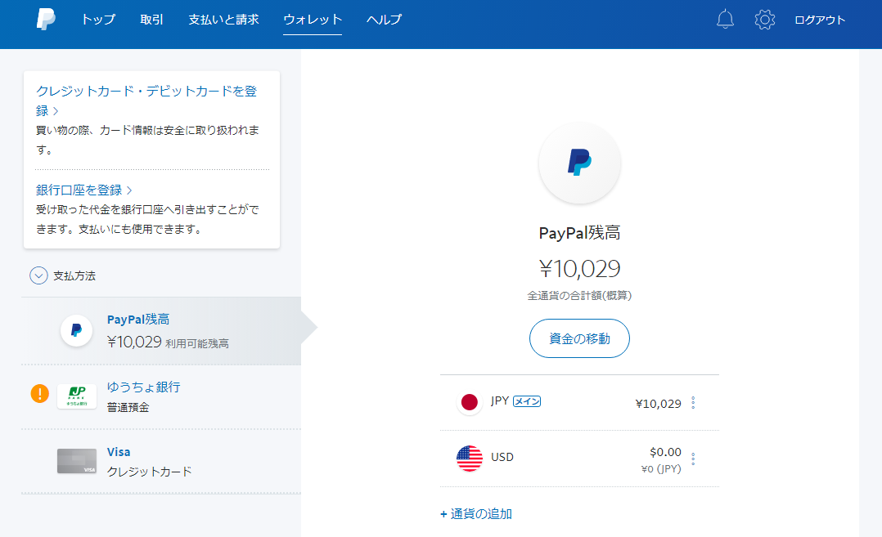Screen dimensions: 882x537
Task: Click クレジットカード・デビットカードを登録 link
Action: click(x=146, y=101)
